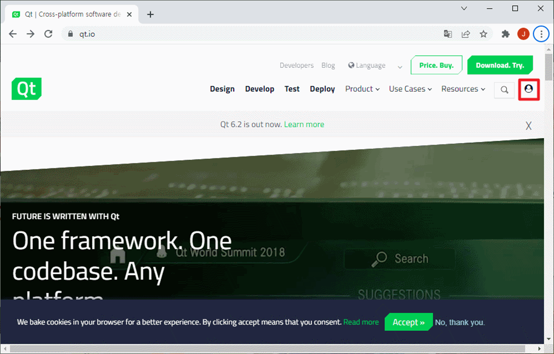Select the Qt Cross-platform software tab

click(x=72, y=14)
